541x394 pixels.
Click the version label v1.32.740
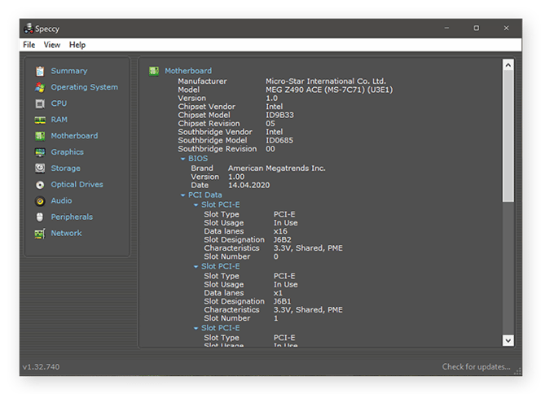click(41, 367)
